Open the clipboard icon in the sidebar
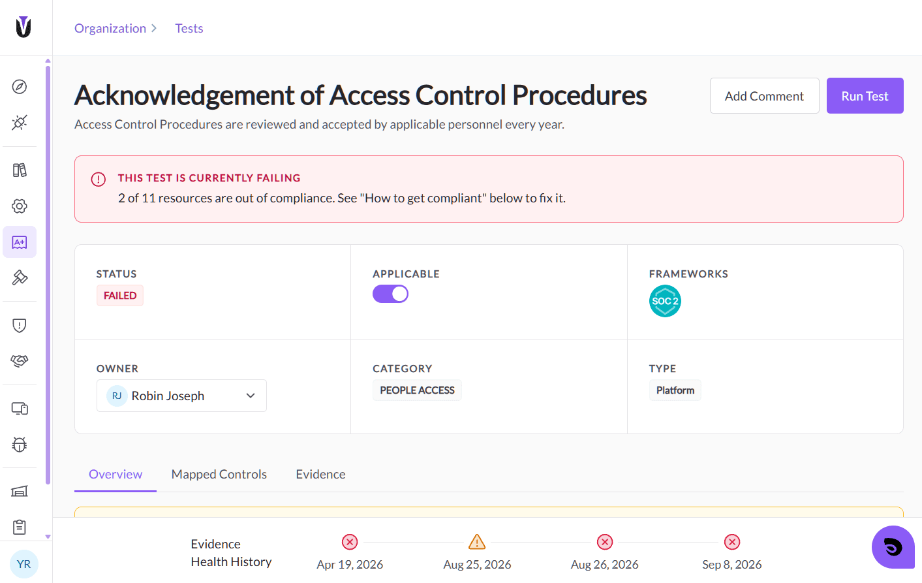922x583 pixels. [x=20, y=527]
